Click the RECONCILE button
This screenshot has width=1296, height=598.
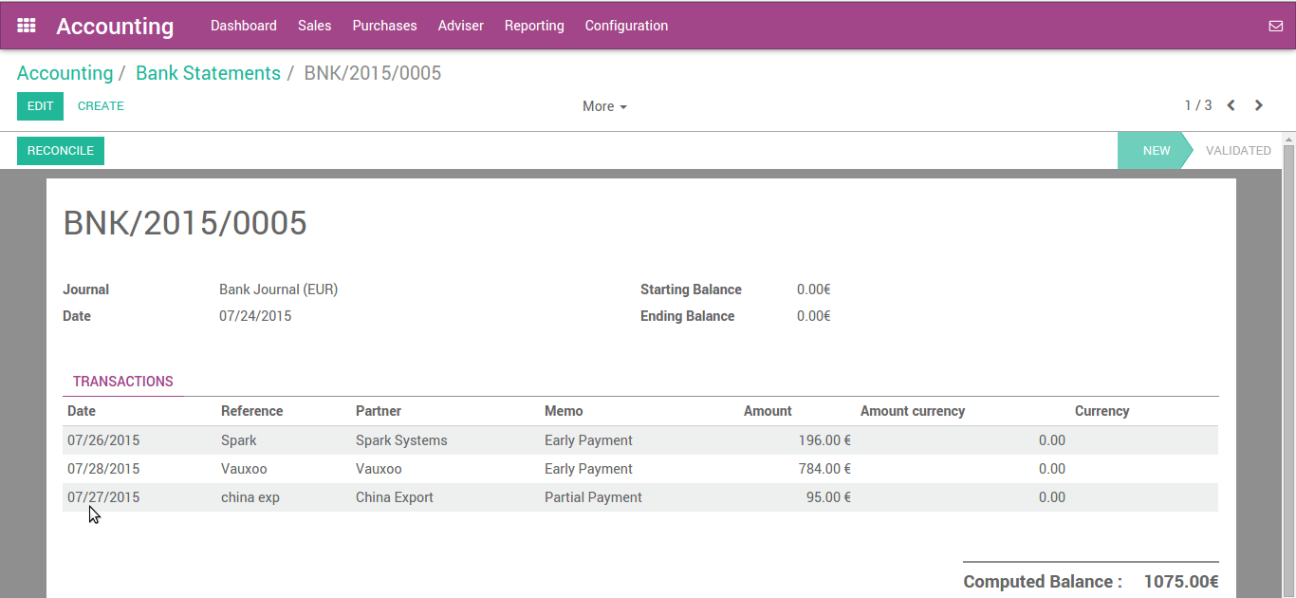pos(60,150)
